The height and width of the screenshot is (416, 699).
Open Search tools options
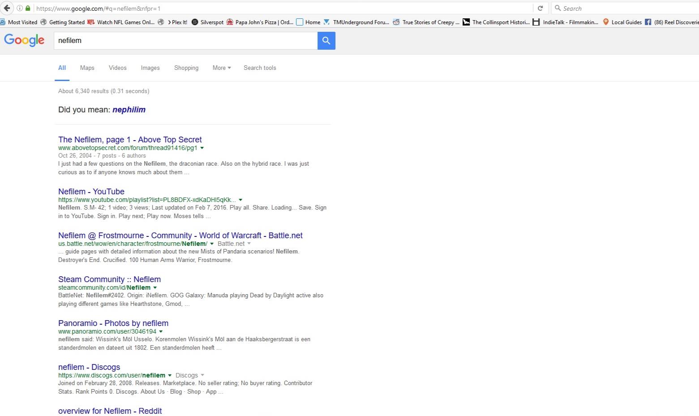click(260, 68)
